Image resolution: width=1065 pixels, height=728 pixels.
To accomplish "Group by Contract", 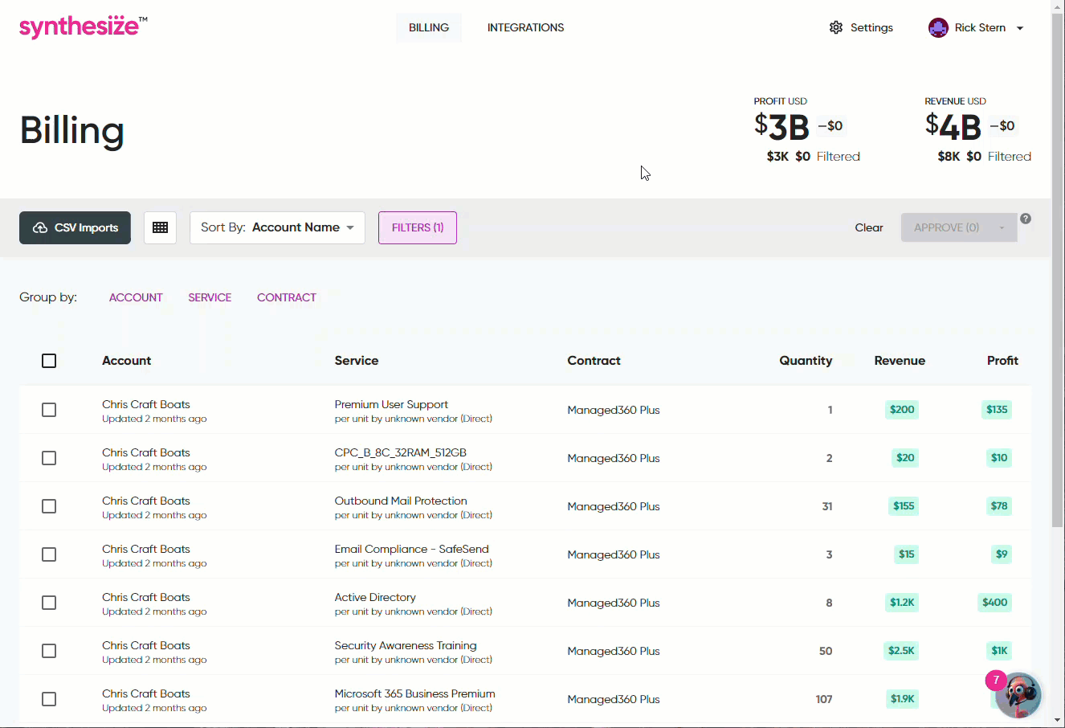I will point(286,297).
